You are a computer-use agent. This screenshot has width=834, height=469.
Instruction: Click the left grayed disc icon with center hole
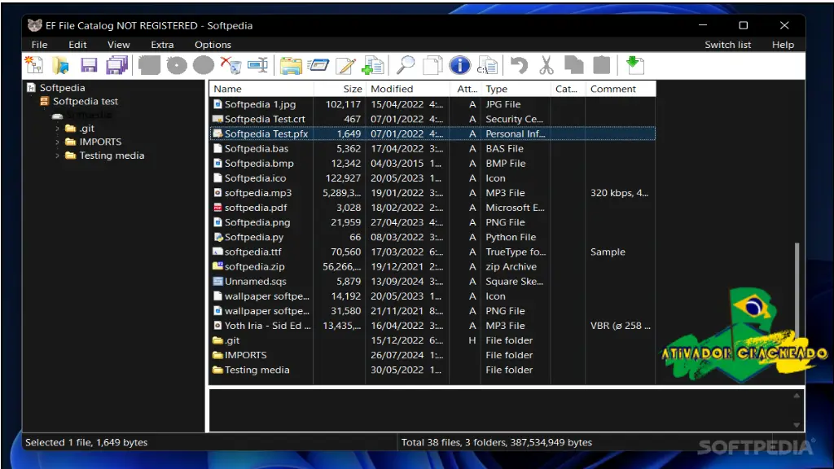click(x=177, y=65)
